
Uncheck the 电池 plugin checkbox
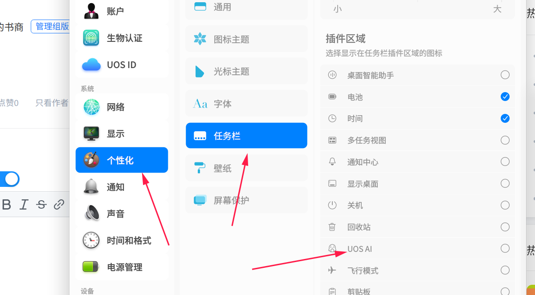[505, 97]
